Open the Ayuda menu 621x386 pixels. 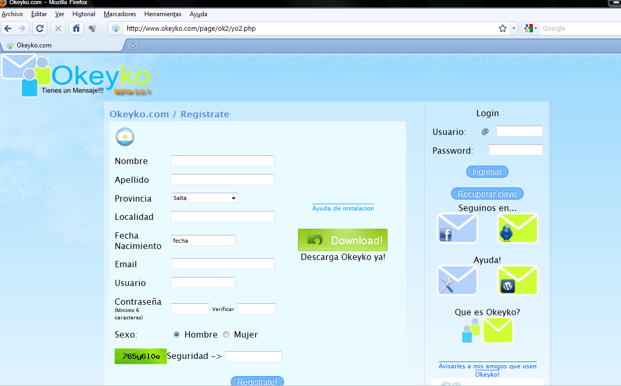point(198,14)
